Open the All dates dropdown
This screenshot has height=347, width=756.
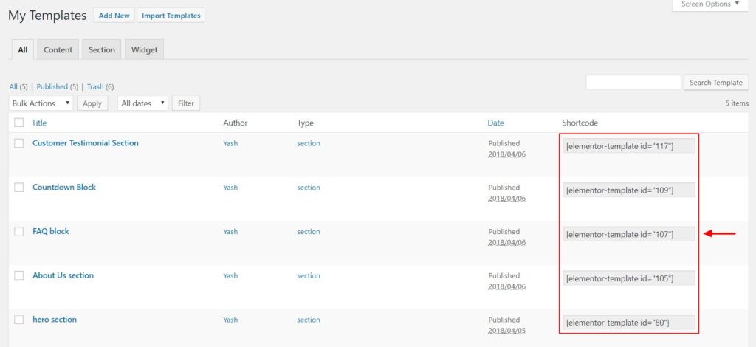pos(142,103)
